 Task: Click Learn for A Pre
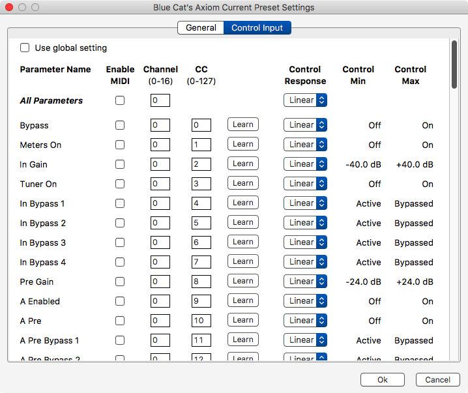pos(243,320)
